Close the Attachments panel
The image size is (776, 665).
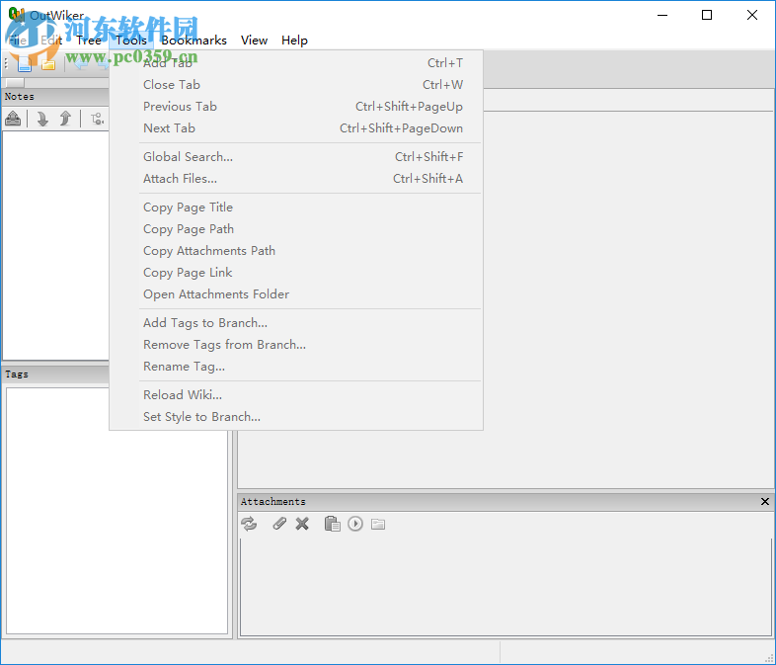click(764, 502)
